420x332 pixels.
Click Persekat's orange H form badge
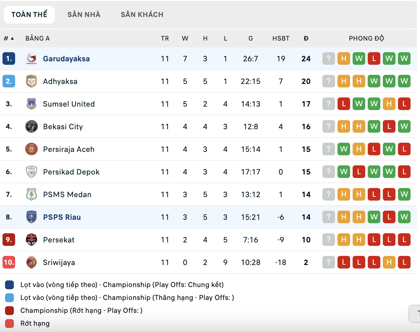(x=344, y=240)
